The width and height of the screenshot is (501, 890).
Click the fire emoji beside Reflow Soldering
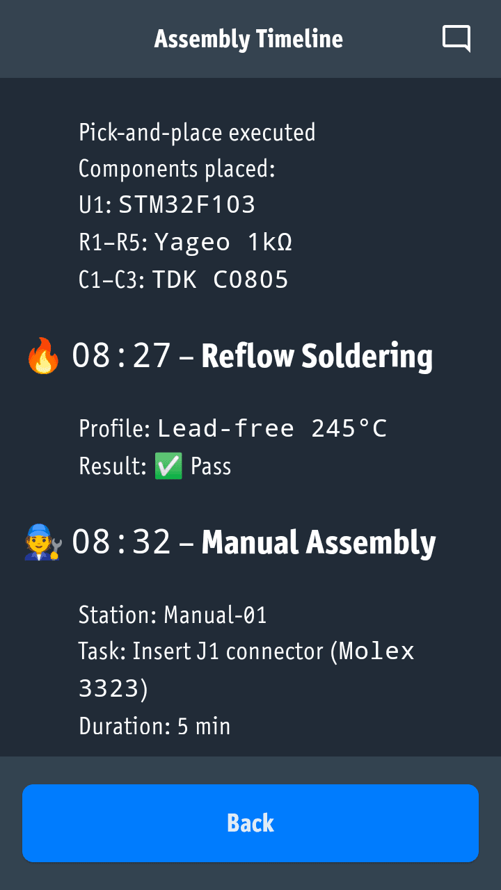click(x=43, y=356)
